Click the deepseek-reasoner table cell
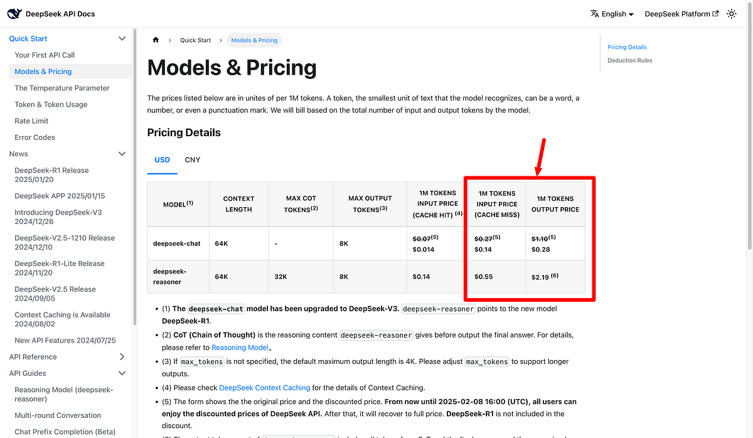This screenshot has height=438, width=753. [x=178, y=276]
